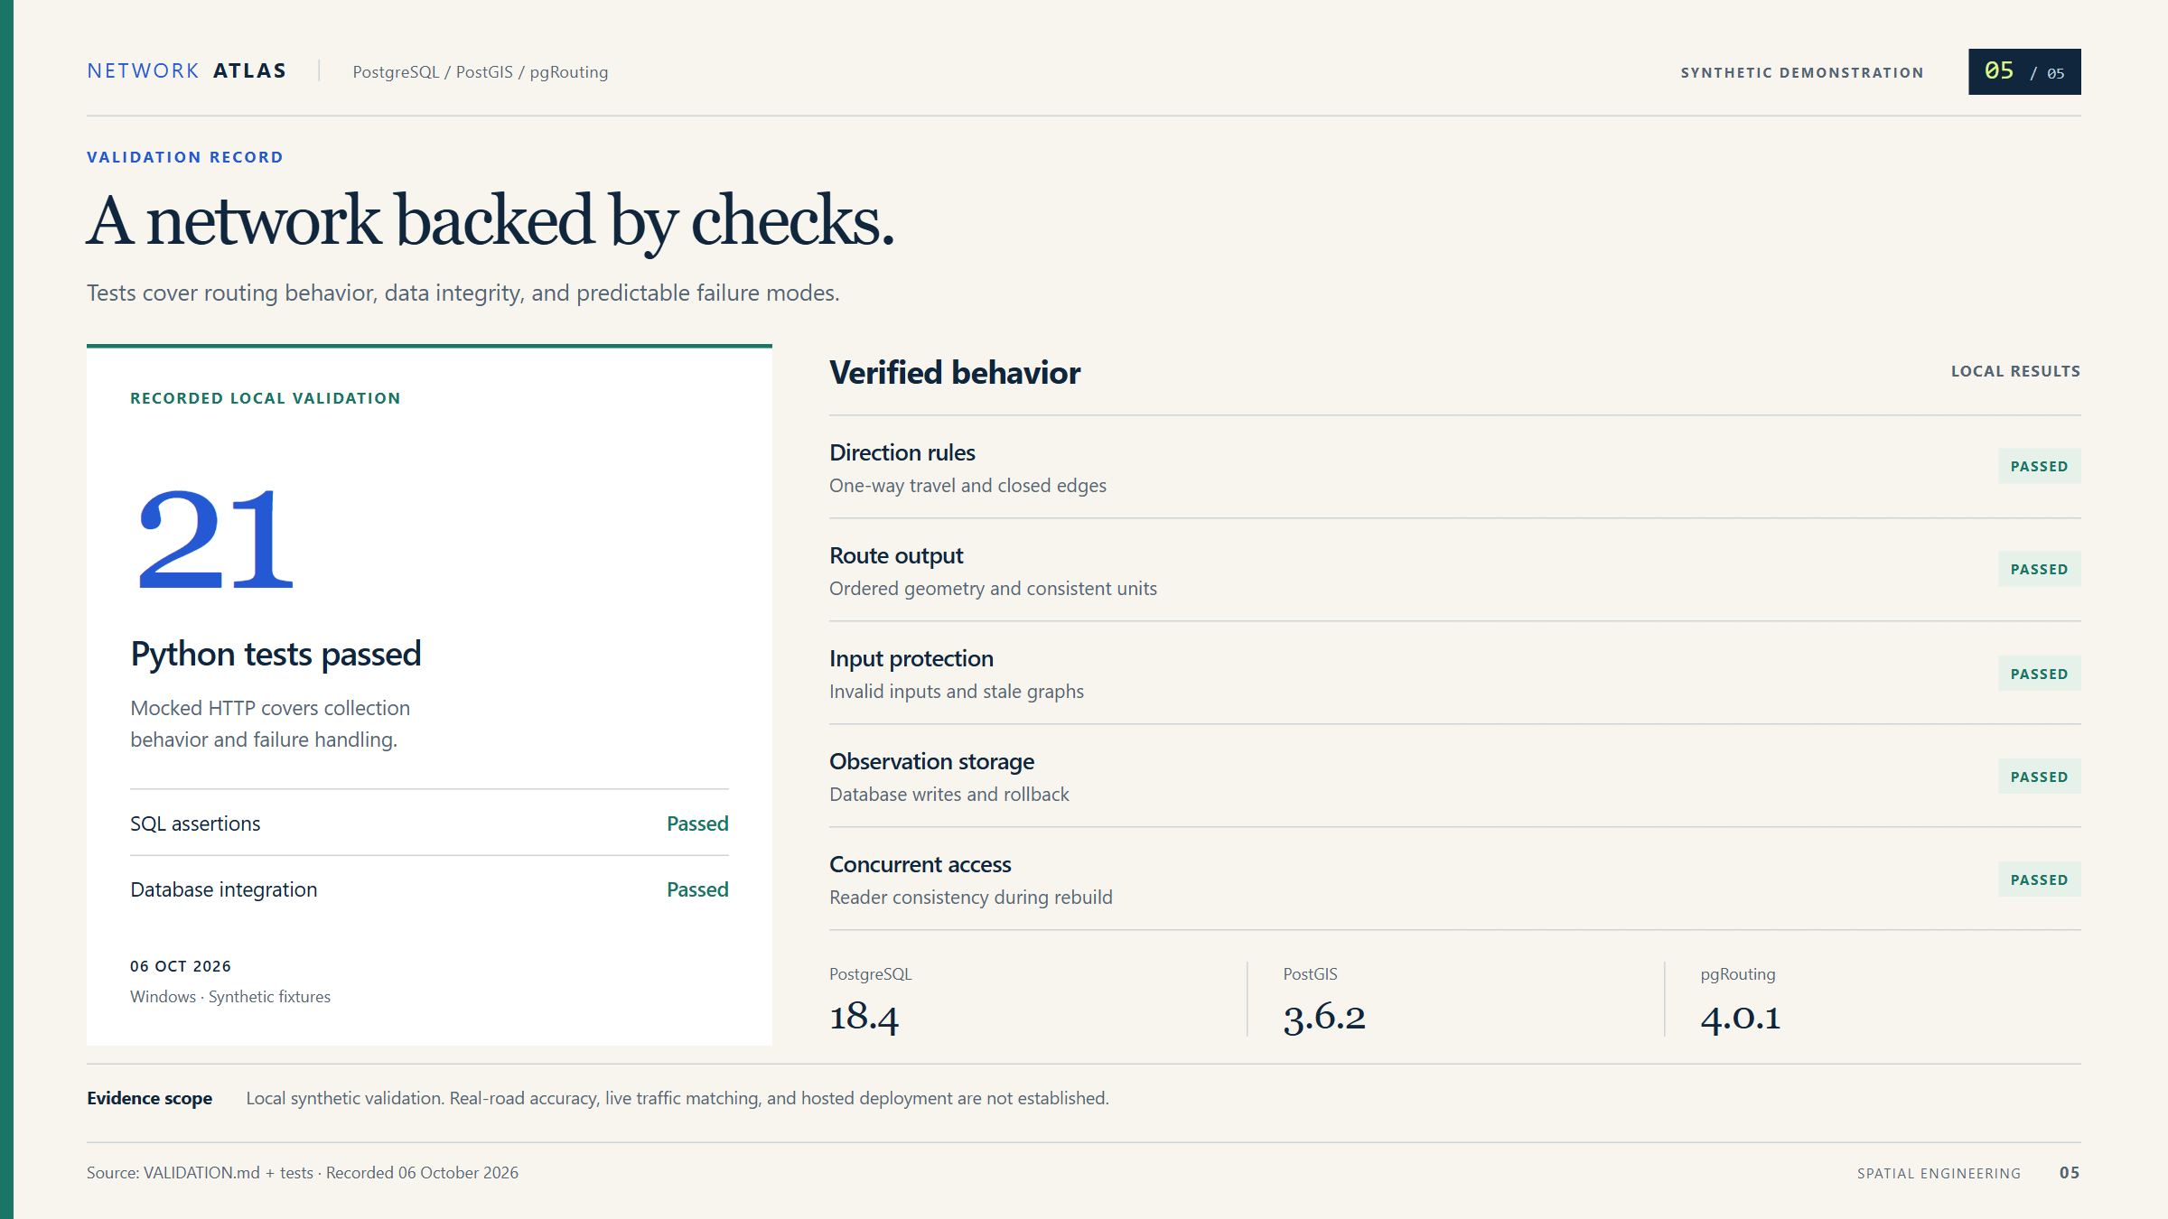Click the NETWORK ATLAS logo text
Screen dimensions: 2168x1219
pos(186,71)
